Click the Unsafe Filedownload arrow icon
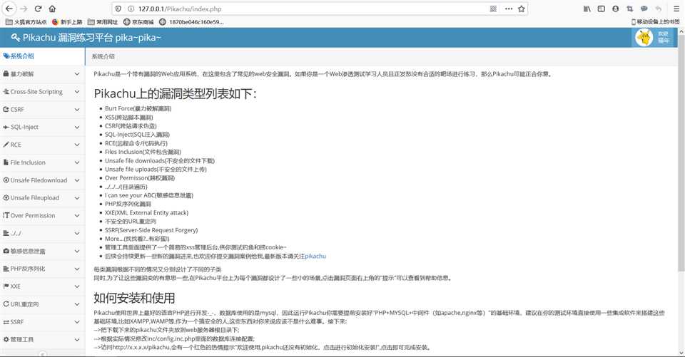 pyautogui.click(x=6, y=180)
